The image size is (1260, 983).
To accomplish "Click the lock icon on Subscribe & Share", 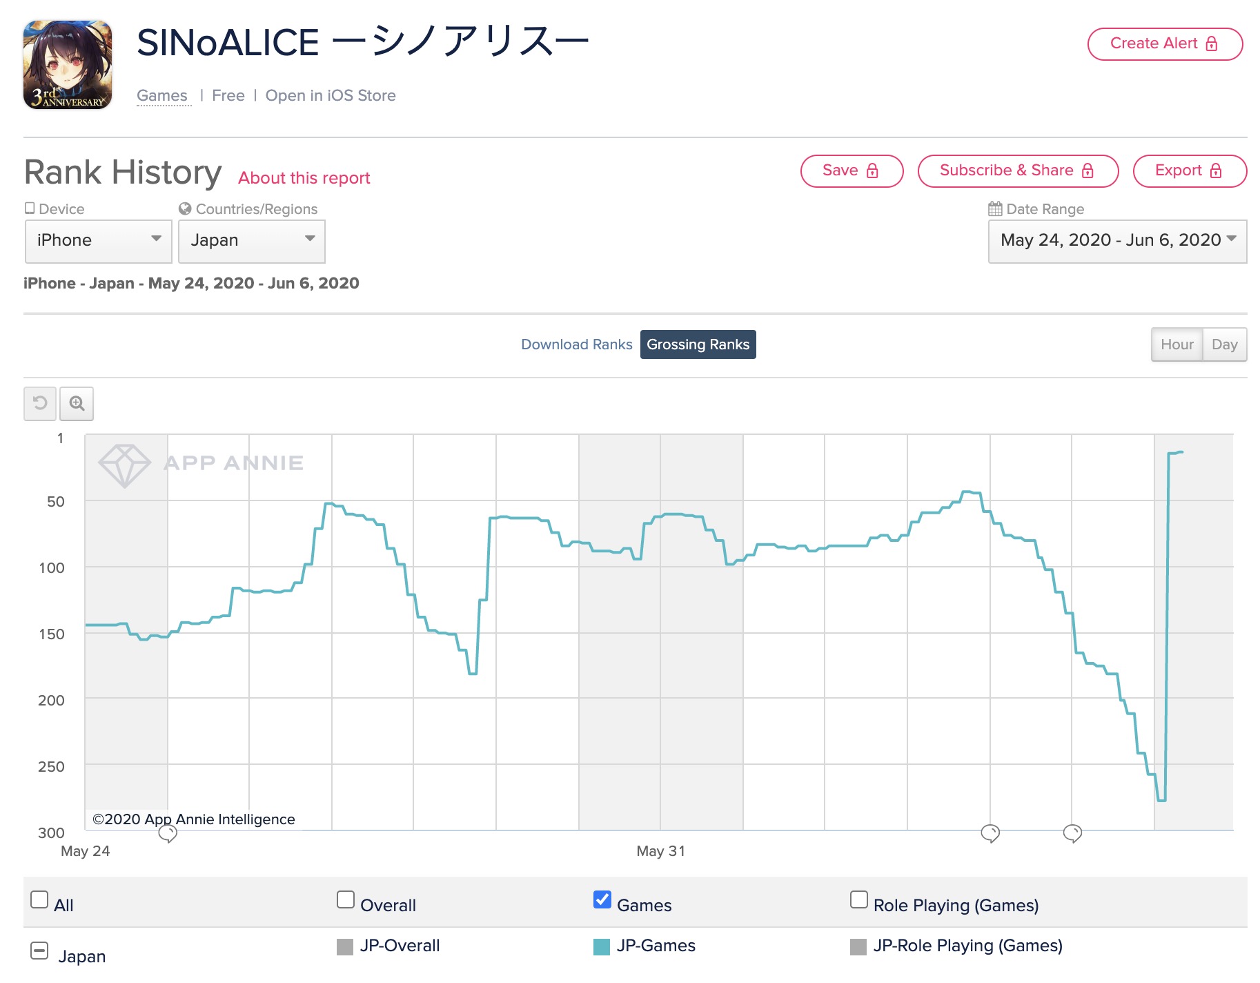I will tap(1087, 171).
